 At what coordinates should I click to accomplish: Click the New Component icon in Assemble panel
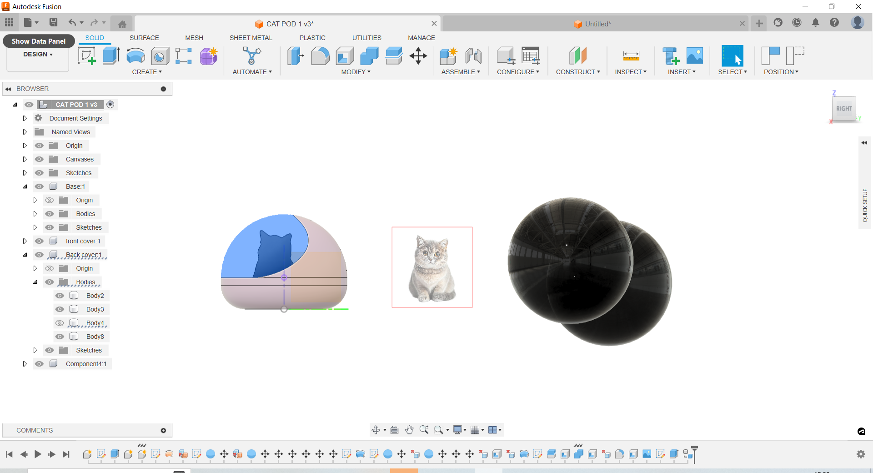[449, 56]
